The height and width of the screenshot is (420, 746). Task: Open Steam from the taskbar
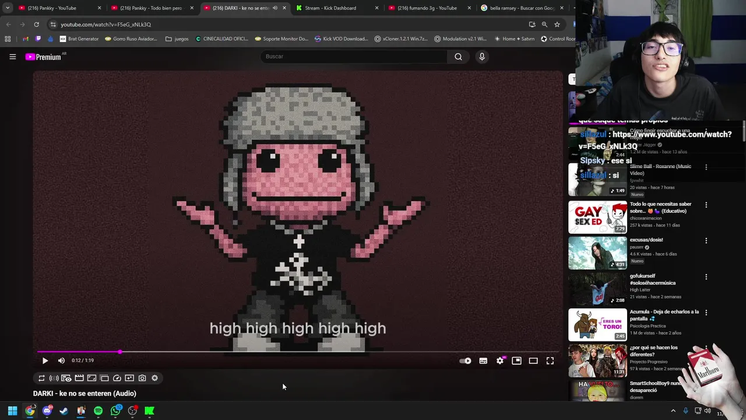click(x=64, y=411)
